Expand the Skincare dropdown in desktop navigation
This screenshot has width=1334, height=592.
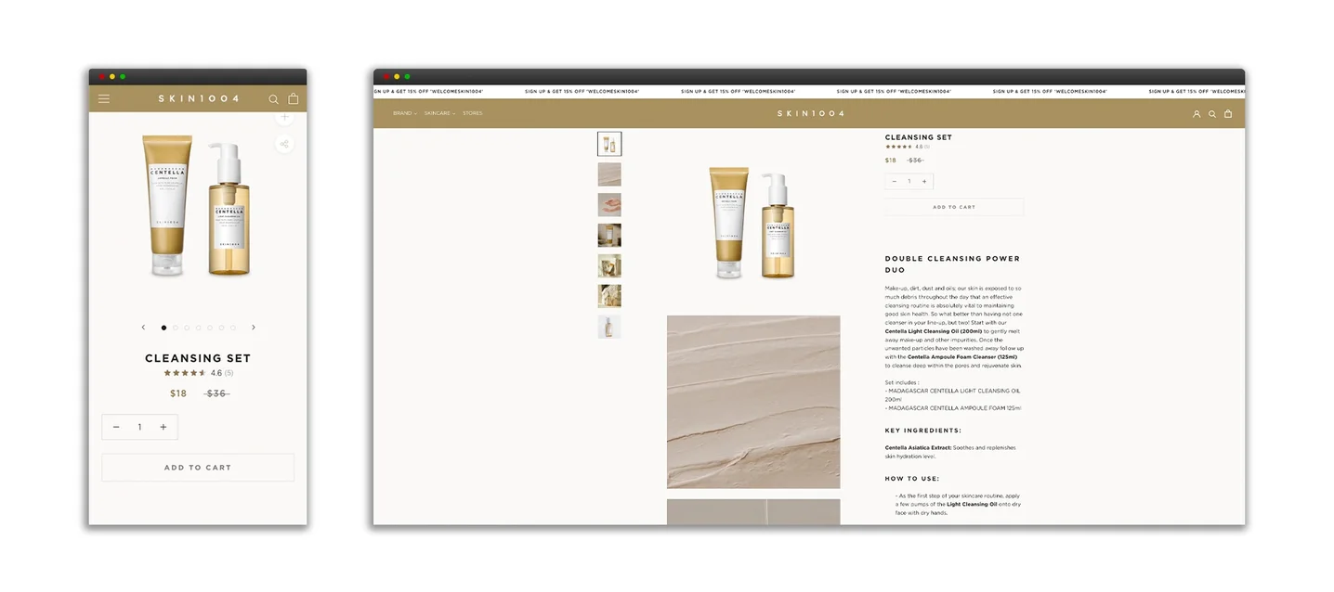coord(439,113)
